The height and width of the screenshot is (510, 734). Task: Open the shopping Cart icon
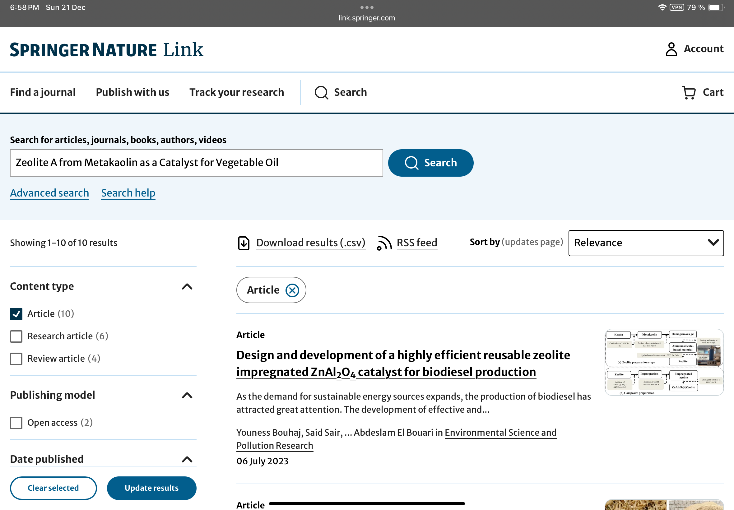(689, 92)
